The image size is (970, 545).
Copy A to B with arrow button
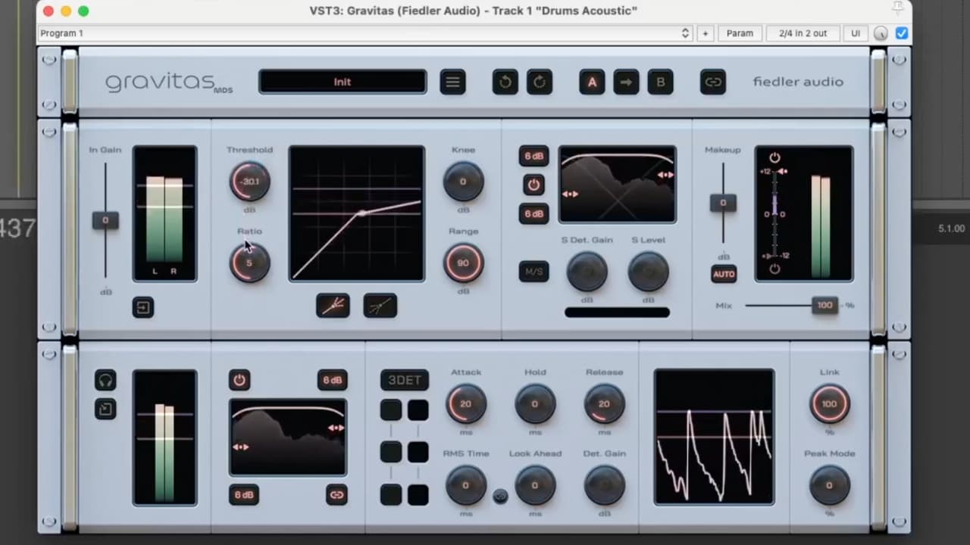click(x=626, y=82)
